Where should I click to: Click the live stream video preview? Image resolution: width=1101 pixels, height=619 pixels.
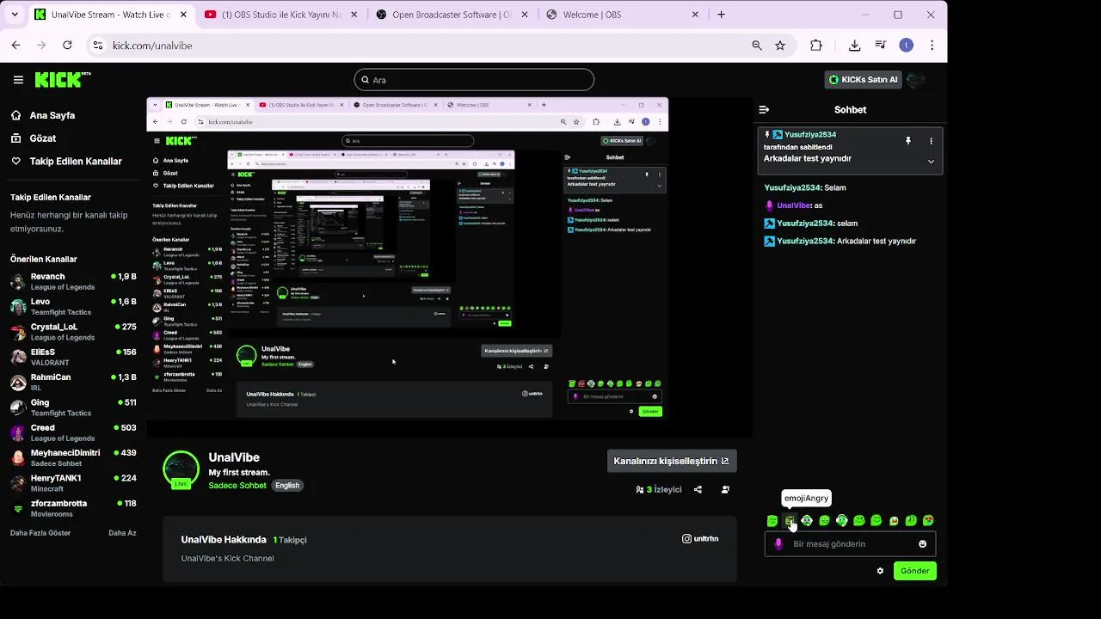coord(449,267)
